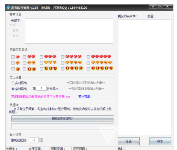
Task: Check the four crowns buyer level
Action: point(63,69)
